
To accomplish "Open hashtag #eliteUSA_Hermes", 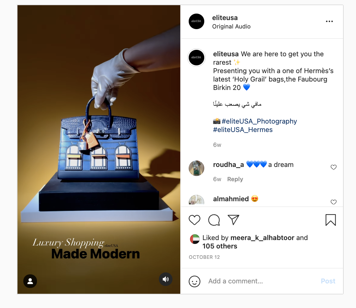I will coord(243,129).
